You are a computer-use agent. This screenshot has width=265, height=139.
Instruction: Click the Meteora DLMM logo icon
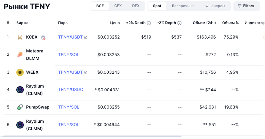pos(20,54)
